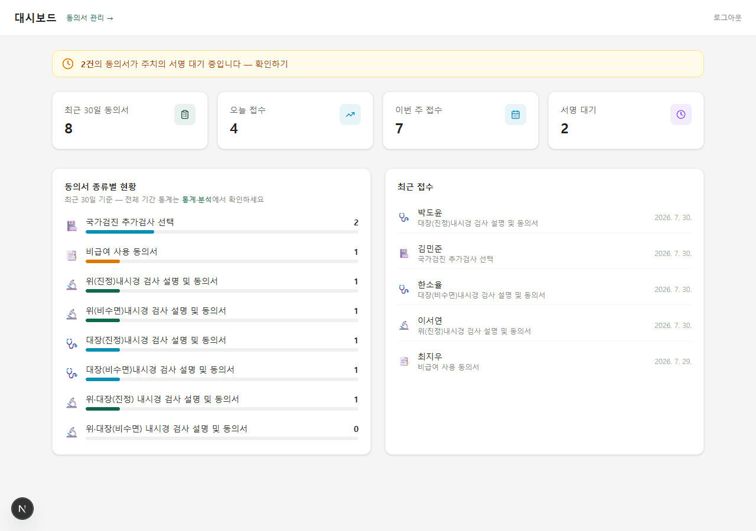Select the 한소율 recent entry
756x531 pixels.
[545, 289]
